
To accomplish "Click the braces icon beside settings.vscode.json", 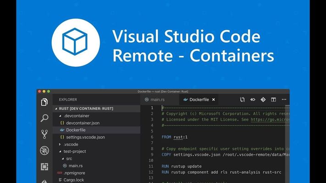I will [x=62, y=137].
